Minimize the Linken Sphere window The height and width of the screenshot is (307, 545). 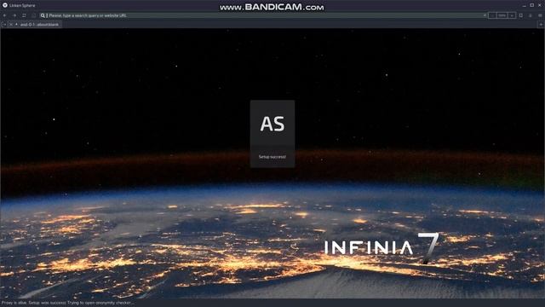pyautogui.click(x=525, y=5)
